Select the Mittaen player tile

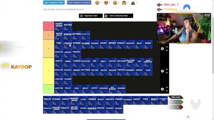tap(86, 71)
